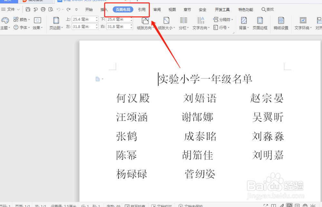Open the 分隔符 breaks dropdown
Viewport: 322px width, 207px height.
tap(223, 20)
